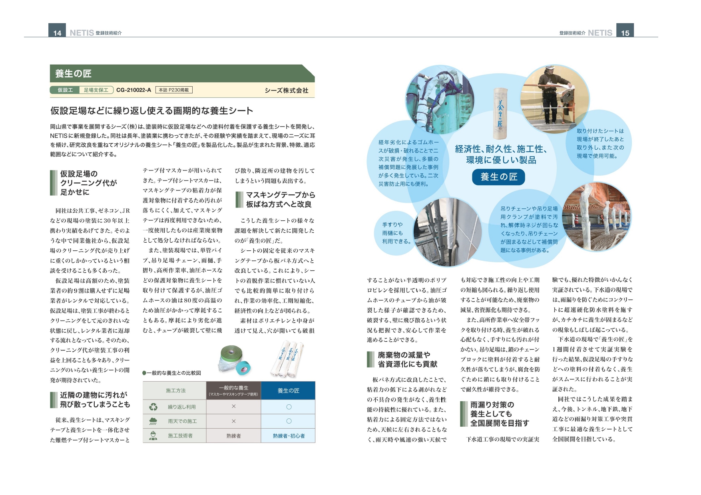Image resolution: width=701 pixels, height=495 pixels.
Task: Click the シーズ株式会社 company name
Action: pyautogui.click(x=286, y=91)
